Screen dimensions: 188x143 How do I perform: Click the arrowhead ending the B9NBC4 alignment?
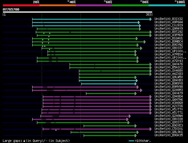[145, 42]
